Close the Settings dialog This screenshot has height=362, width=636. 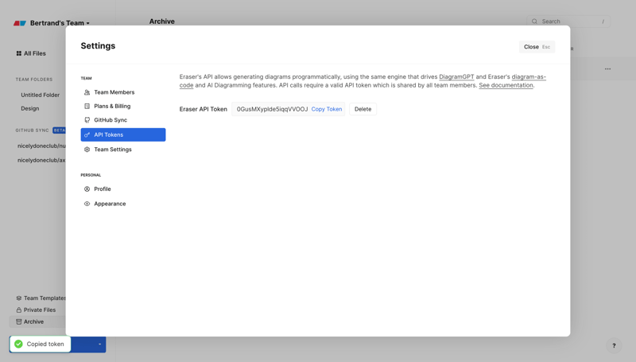pyautogui.click(x=537, y=47)
